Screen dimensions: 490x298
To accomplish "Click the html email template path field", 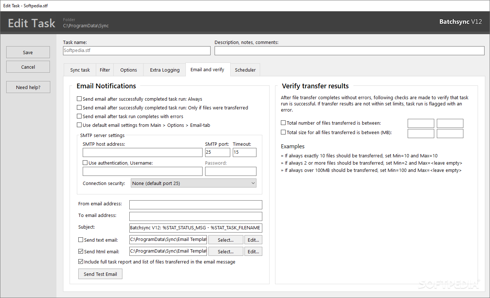I will 168,251.
